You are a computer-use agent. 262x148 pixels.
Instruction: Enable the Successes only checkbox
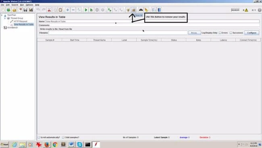(x=231, y=33)
